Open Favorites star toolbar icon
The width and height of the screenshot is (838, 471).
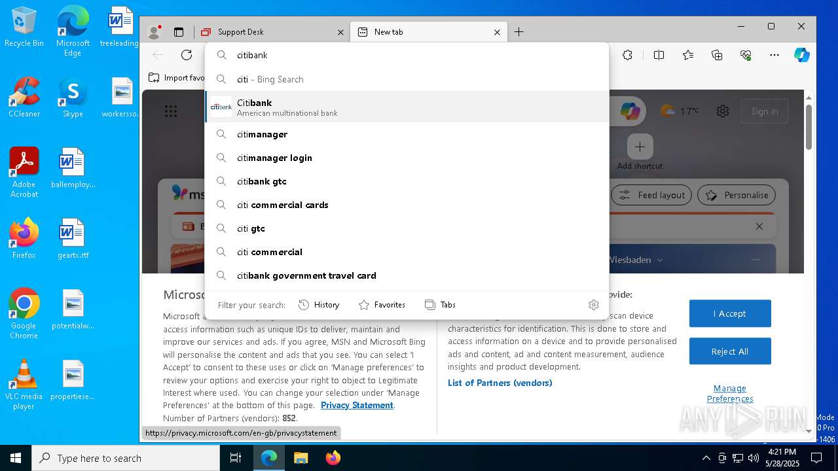[688, 55]
